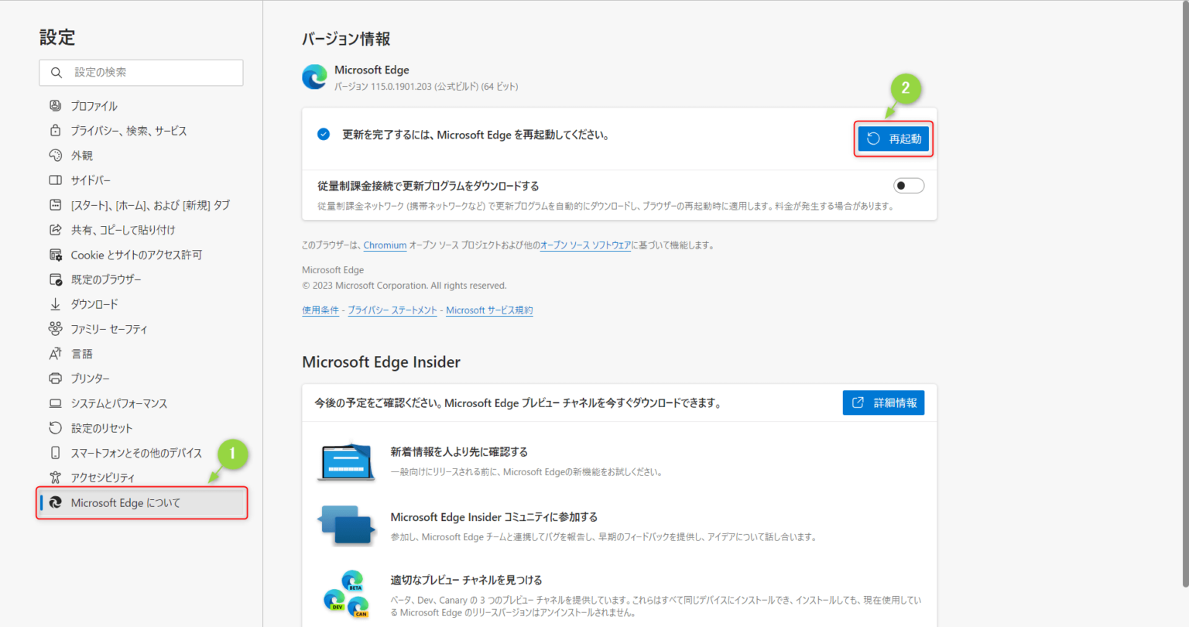Click the 既定のブラウザー icon
The height and width of the screenshot is (627, 1189).
[x=54, y=279]
